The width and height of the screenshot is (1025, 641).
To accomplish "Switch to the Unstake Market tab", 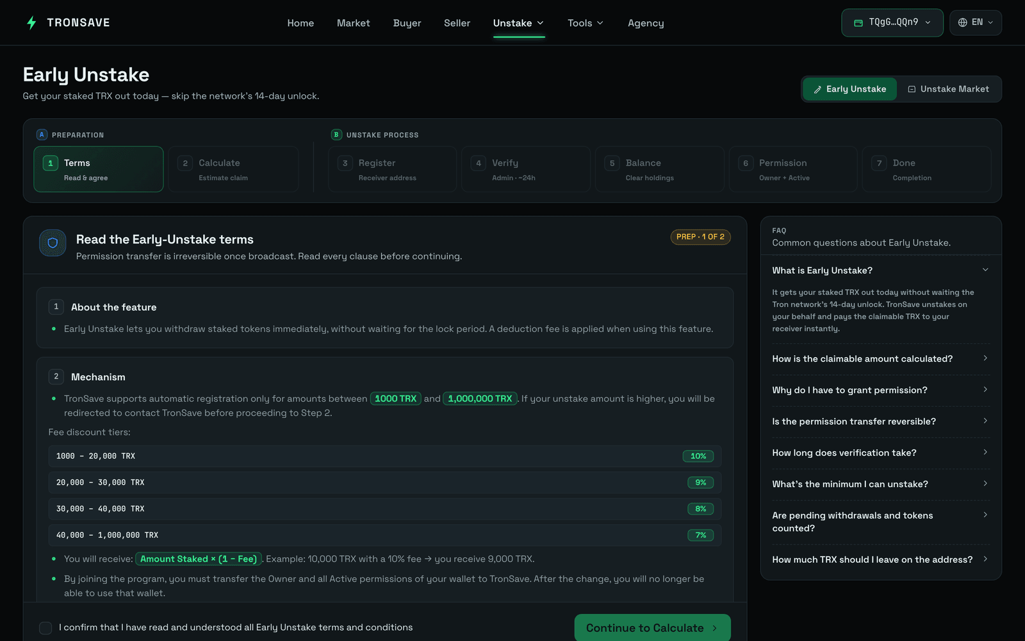I will pyautogui.click(x=949, y=89).
